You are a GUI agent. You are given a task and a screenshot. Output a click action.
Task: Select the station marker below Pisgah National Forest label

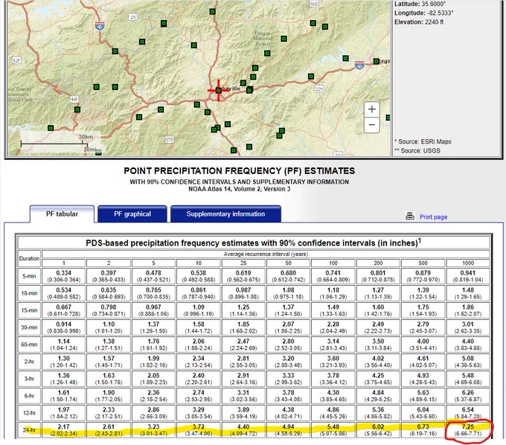click(x=267, y=54)
